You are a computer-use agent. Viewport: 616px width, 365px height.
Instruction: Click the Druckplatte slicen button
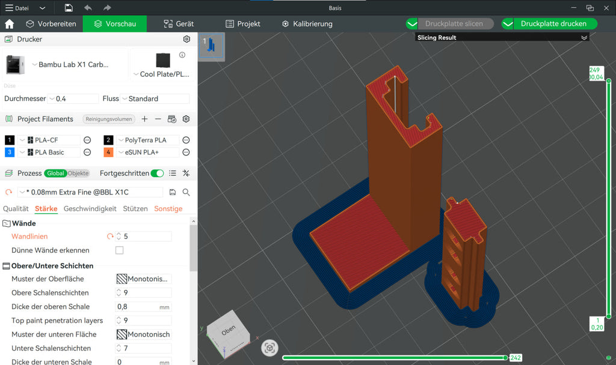[455, 24]
